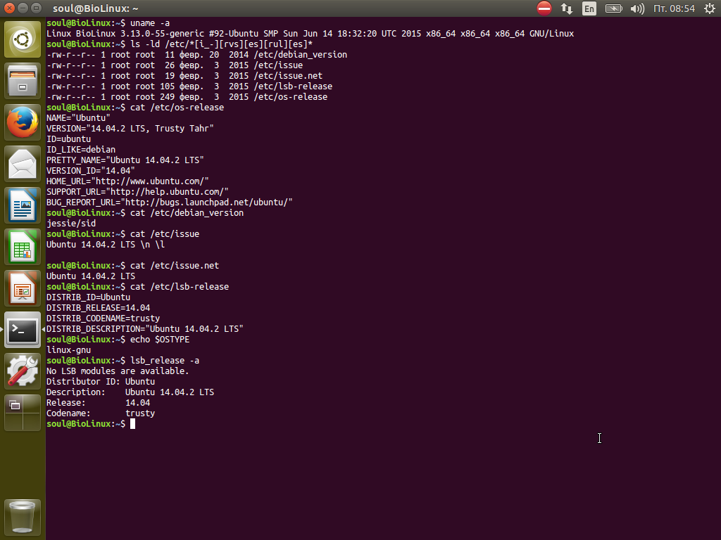The height and width of the screenshot is (540, 721).
Task: Launch LibreOffice Calc spreadsheet icon
Action: coord(23,247)
